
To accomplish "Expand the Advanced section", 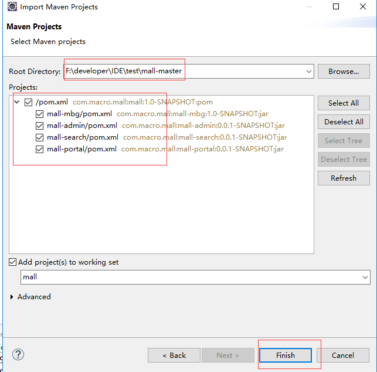I will point(12,297).
